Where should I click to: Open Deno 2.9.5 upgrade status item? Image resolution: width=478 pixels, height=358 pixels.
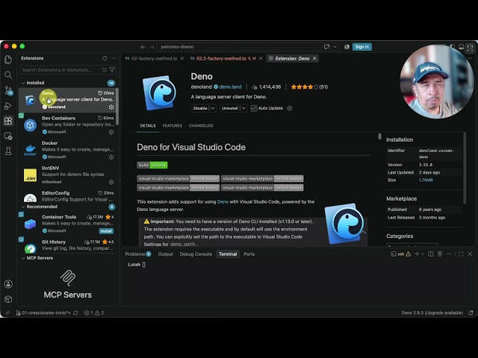click(432, 313)
